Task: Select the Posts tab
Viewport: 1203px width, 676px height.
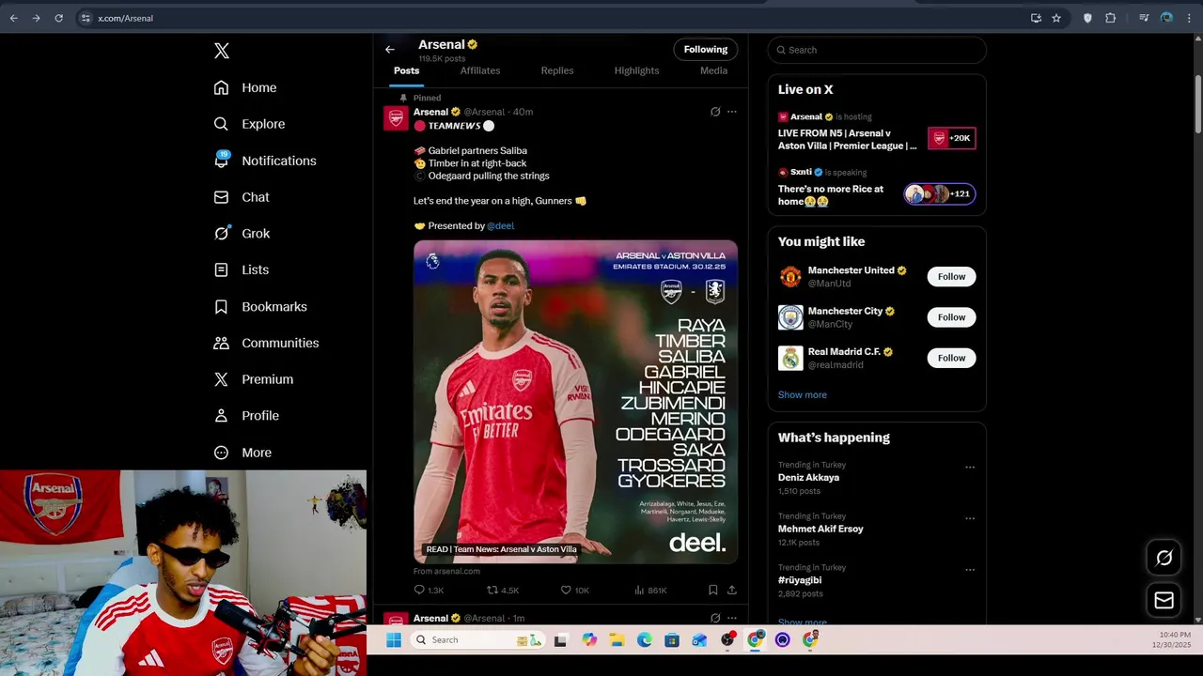Action: 407,70
